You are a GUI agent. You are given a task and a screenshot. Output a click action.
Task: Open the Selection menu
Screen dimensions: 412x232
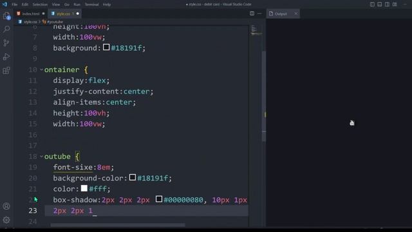(x=40, y=5)
